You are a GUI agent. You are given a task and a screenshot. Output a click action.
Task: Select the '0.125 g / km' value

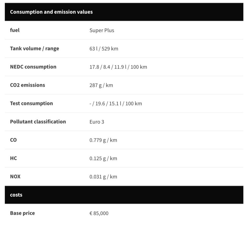coord(103,159)
